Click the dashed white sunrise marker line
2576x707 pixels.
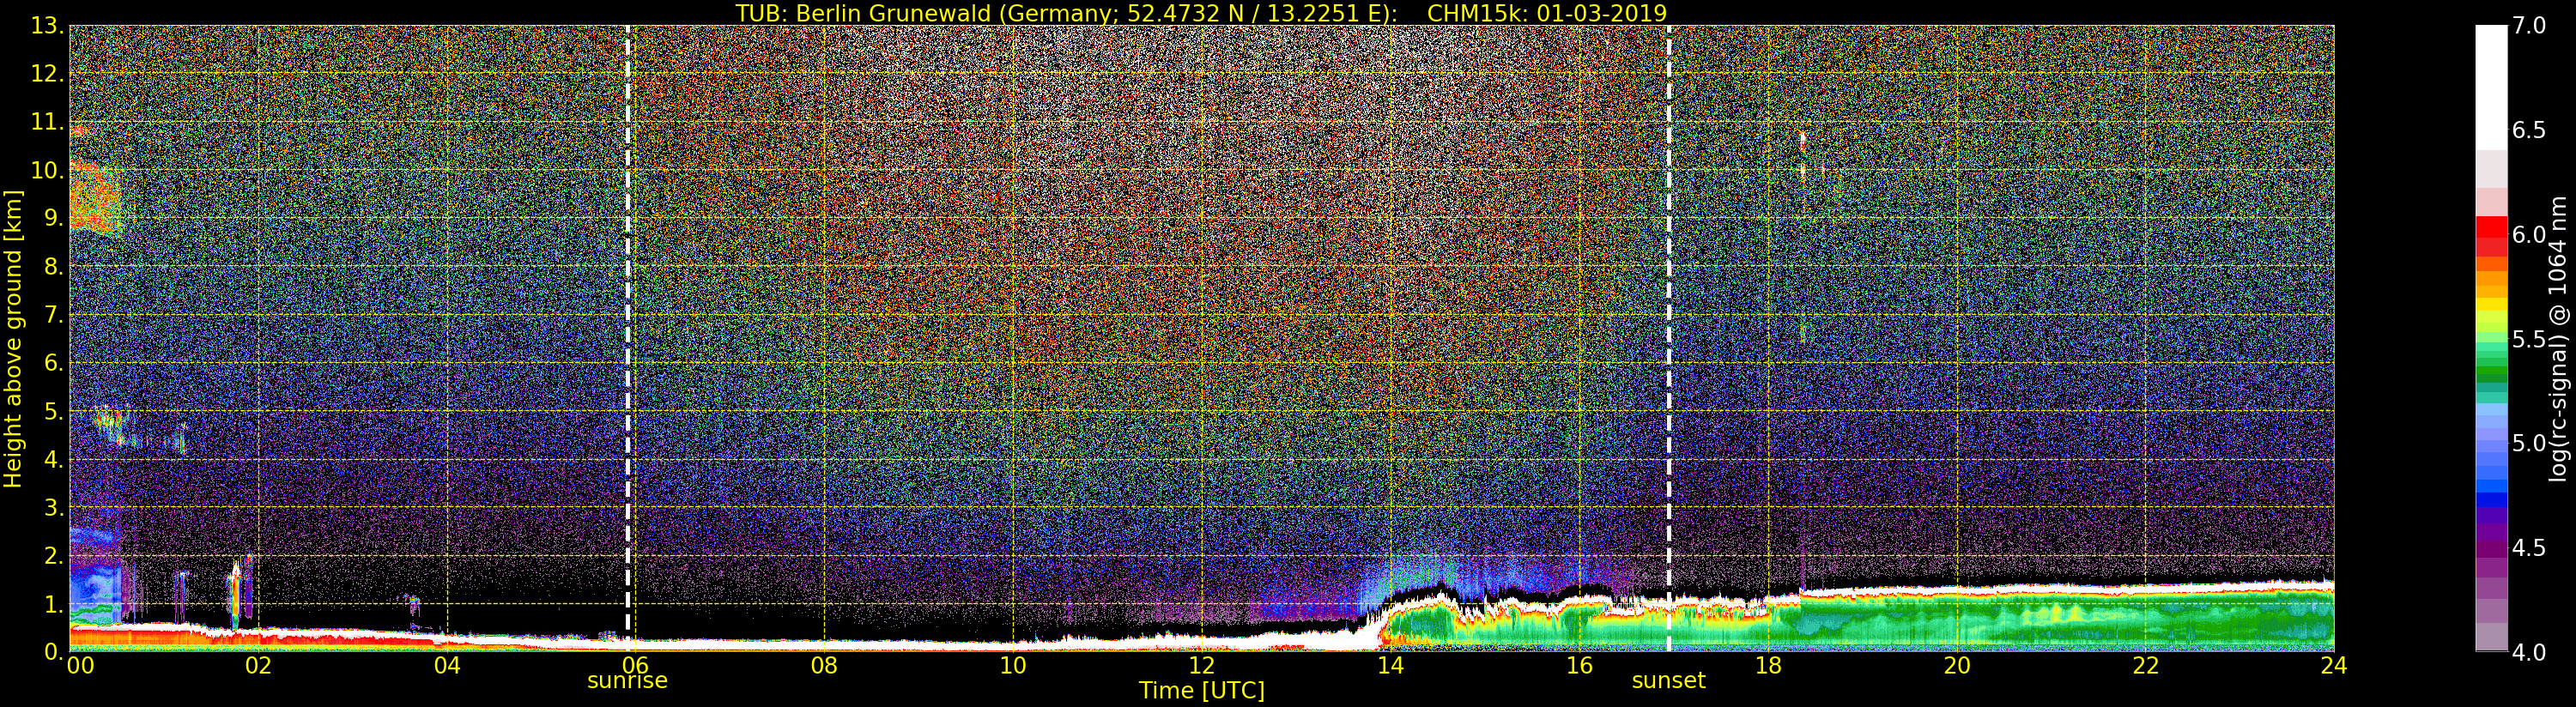point(628,338)
